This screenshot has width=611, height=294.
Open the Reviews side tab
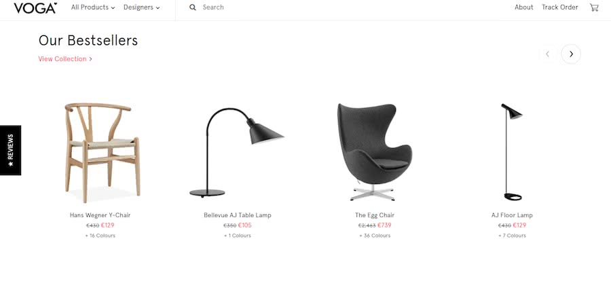(x=10, y=150)
